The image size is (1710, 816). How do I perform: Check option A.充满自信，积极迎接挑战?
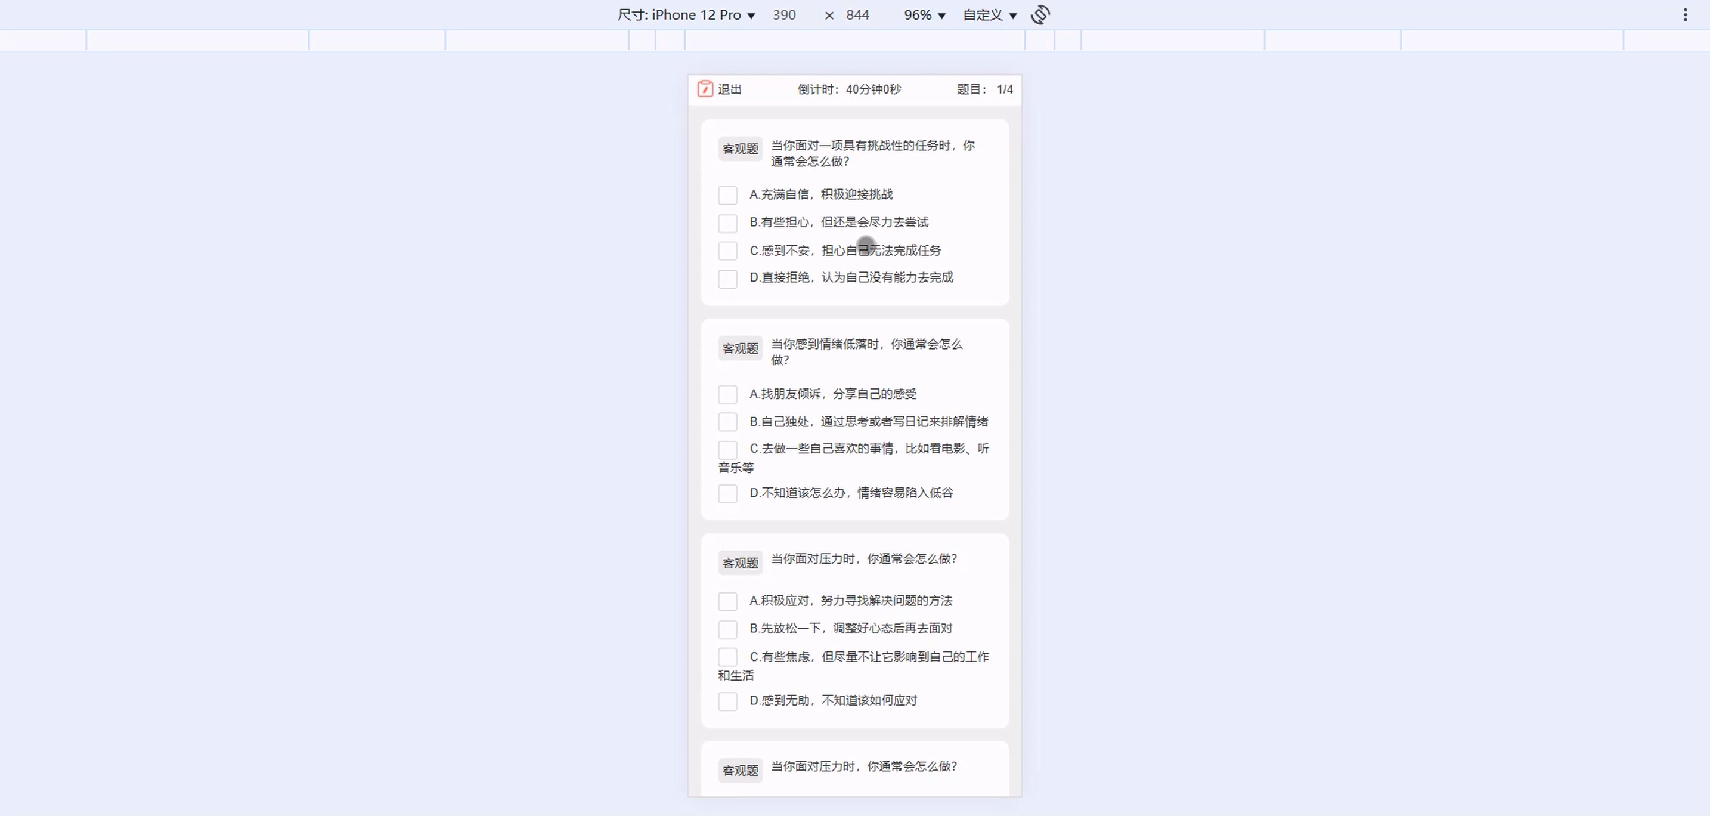tap(727, 195)
